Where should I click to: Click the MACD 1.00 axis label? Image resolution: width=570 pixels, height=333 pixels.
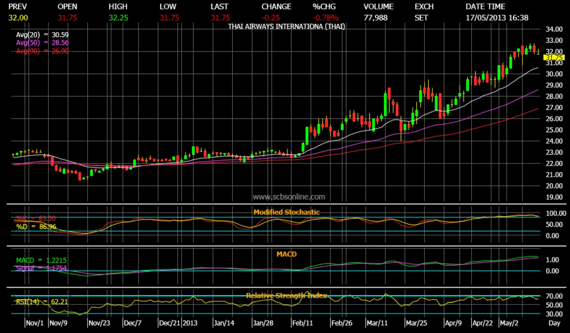[x=552, y=260]
